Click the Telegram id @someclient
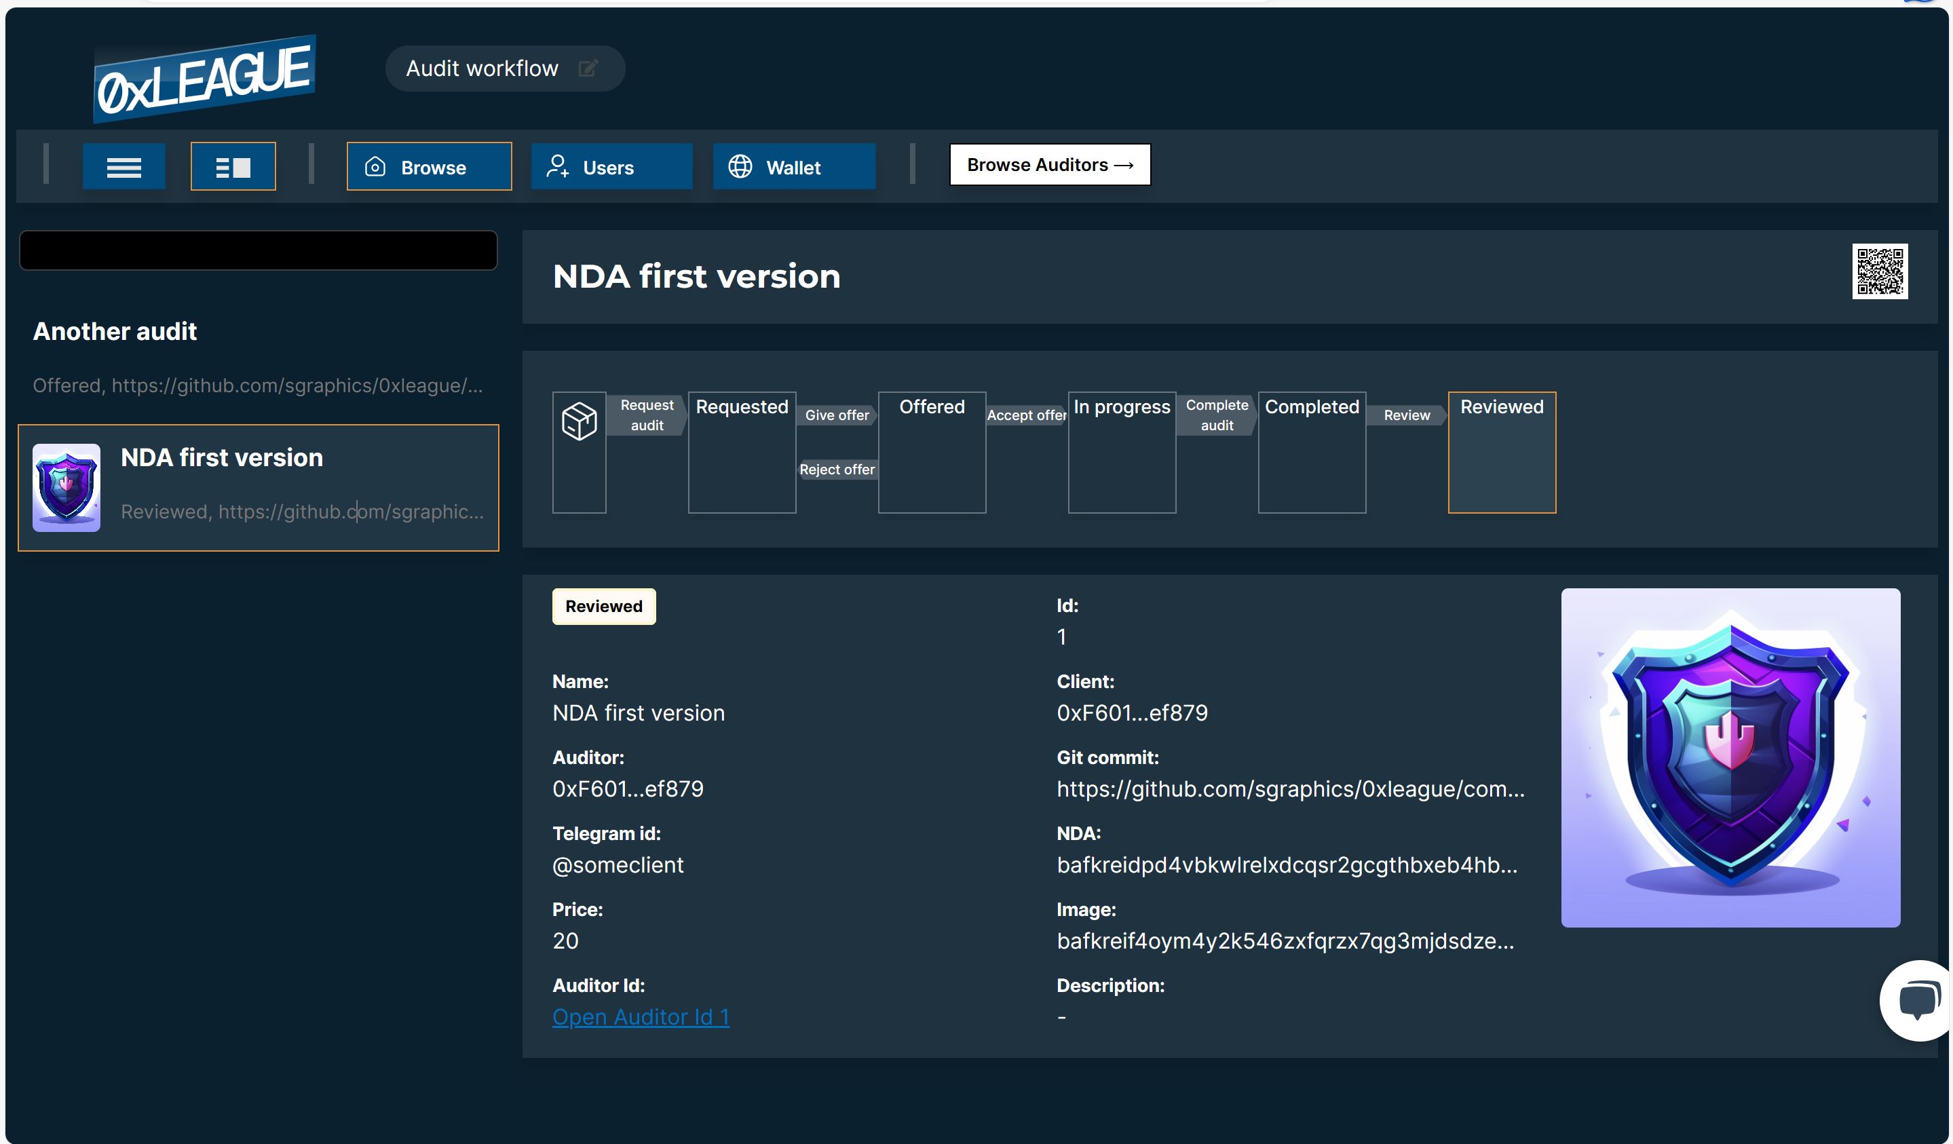Image resolution: width=1953 pixels, height=1144 pixels. point(618,864)
